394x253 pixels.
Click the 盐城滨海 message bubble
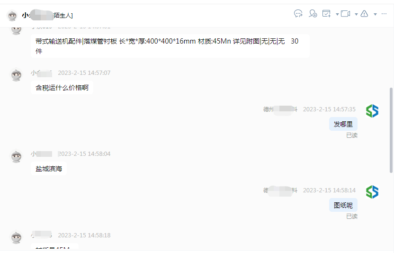pos(49,169)
